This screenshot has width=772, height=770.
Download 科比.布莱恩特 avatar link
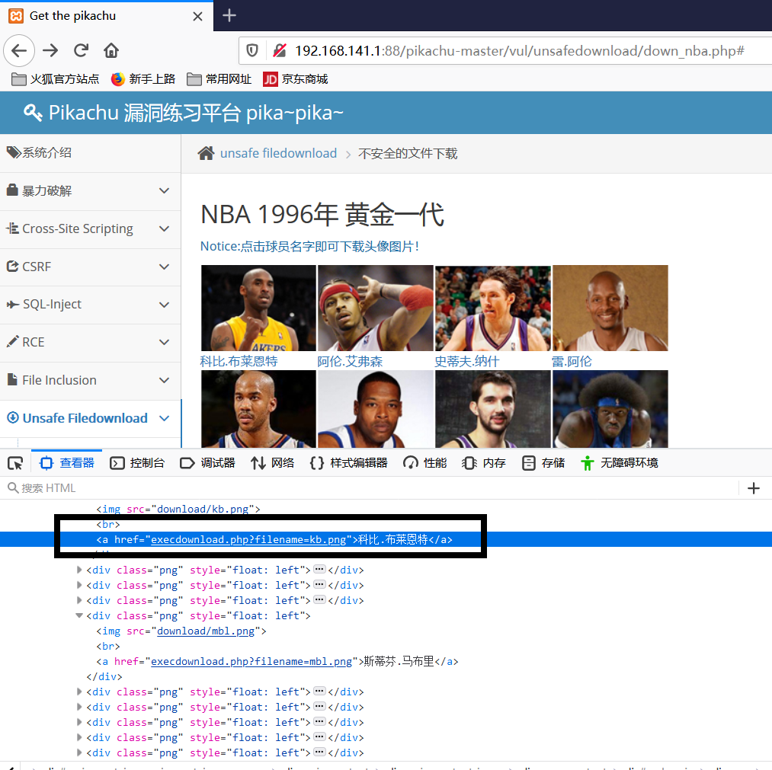coord(239,362)
